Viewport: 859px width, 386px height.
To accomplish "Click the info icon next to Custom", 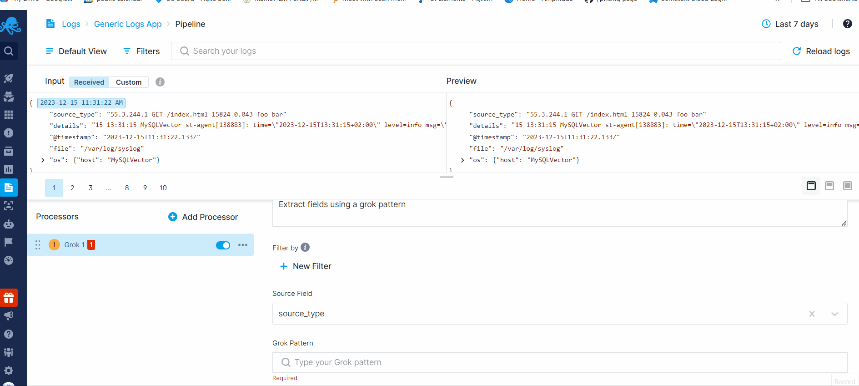I will pyautogui.click(x=160, y=82).
